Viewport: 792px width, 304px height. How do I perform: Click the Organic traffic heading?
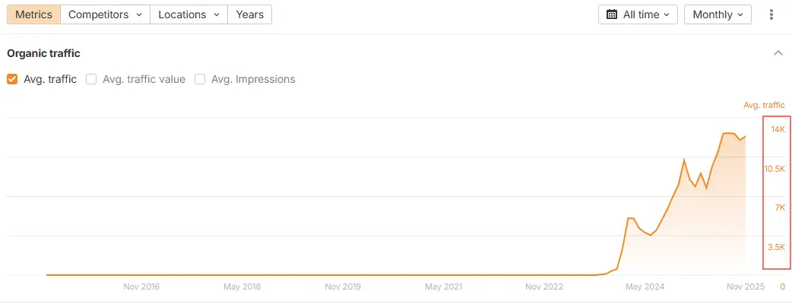pos(43,53)
